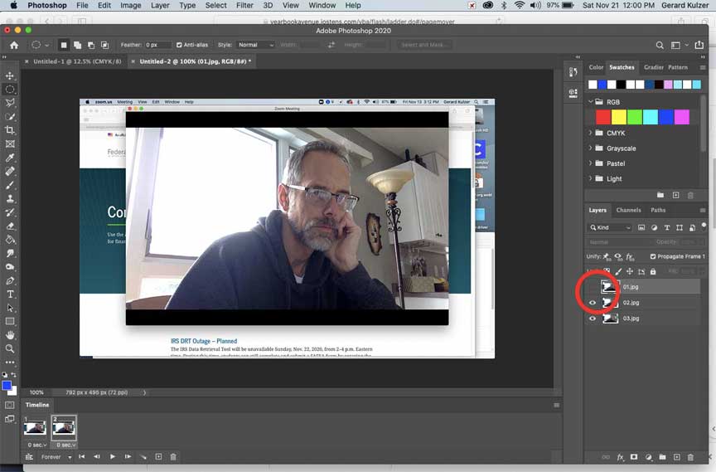Select the Move tool

click(10, 75)
